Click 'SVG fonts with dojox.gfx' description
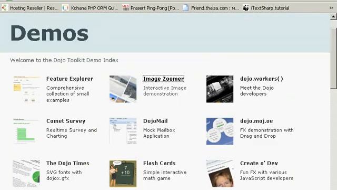The height and width of the screenshot is (190, 337). (x=64, y=175)
